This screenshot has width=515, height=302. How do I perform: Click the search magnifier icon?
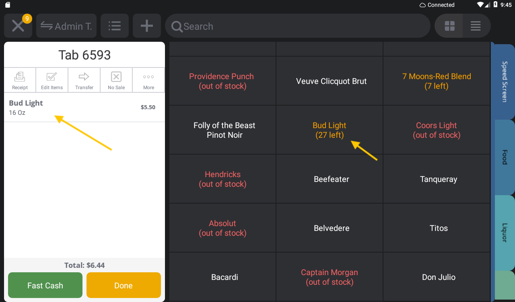(177, 26)
